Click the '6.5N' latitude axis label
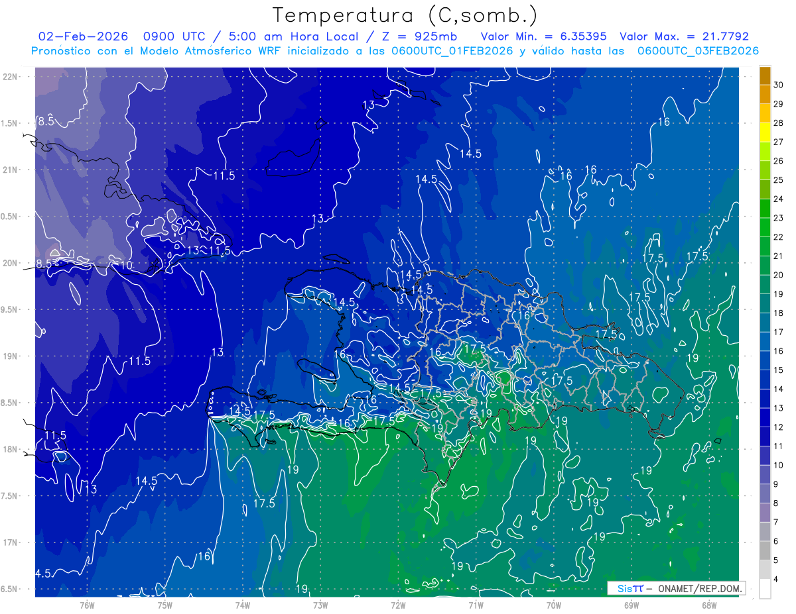This screenshot has width=796, height=614. [10, 589]
